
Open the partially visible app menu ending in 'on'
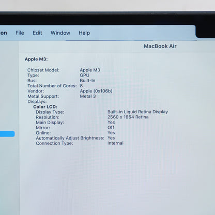click(4, 33)
